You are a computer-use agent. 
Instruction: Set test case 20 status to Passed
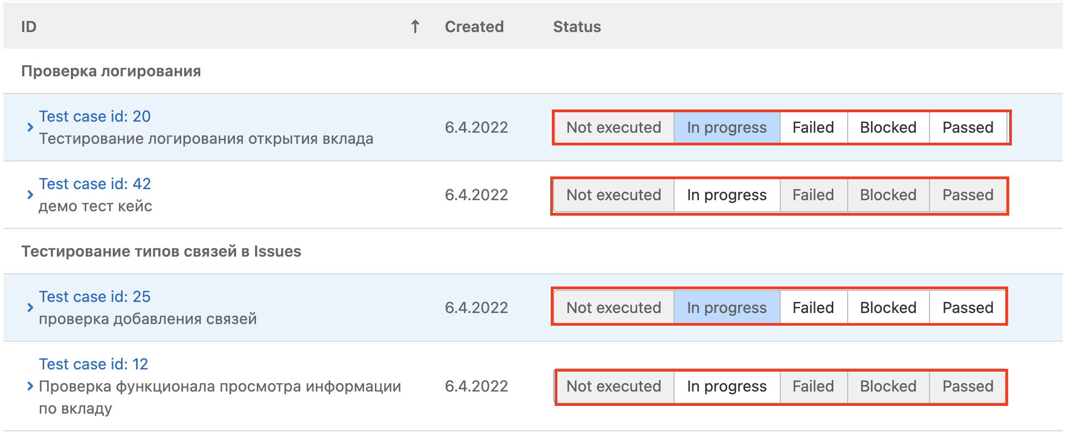point(967,127)
